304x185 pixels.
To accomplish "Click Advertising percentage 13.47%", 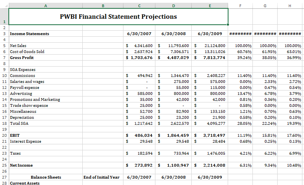I will click(x=244, y=94).
